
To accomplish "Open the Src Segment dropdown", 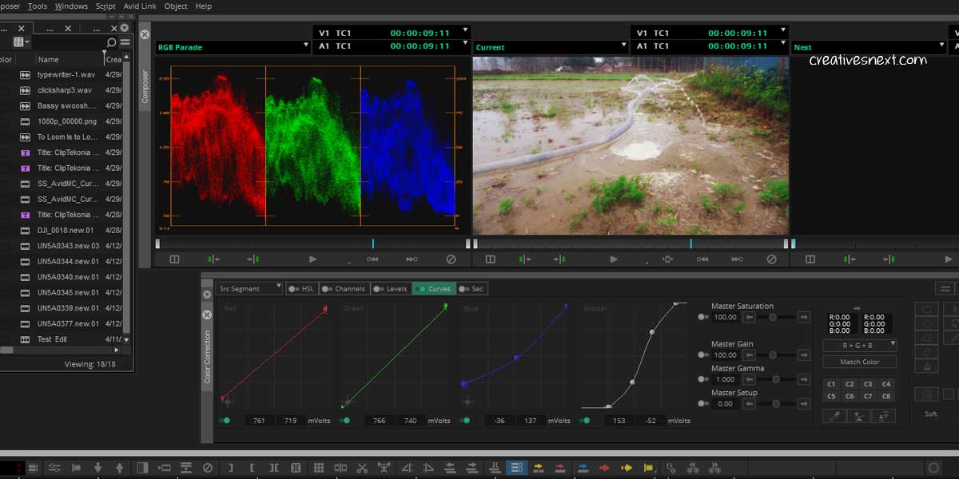I will 249,288.
